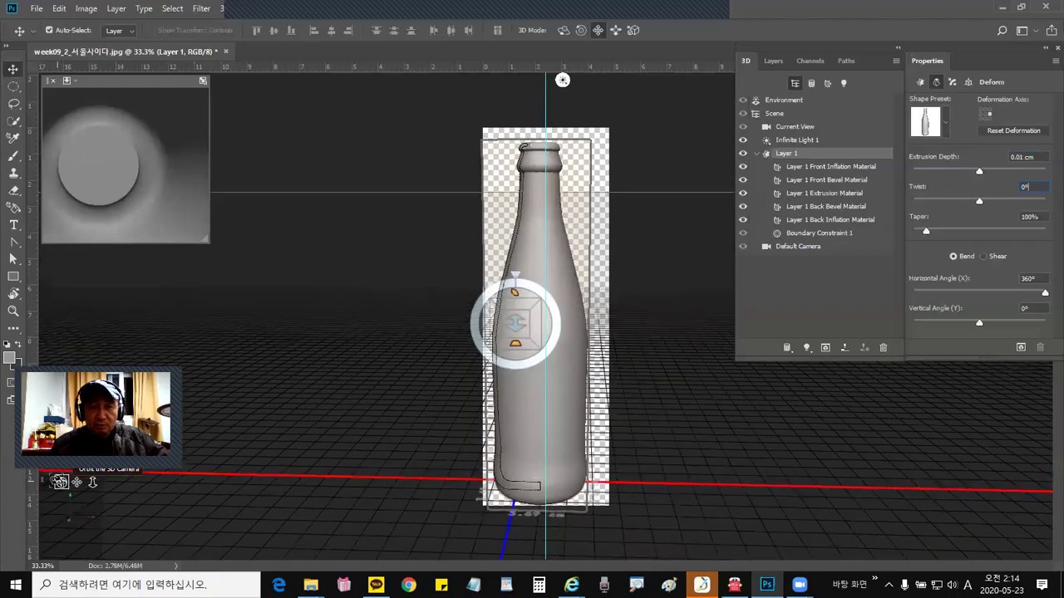Open the Coordinates properties icon tab
The width and height of the screenshot is (1064, 598).
coord(968,82)
